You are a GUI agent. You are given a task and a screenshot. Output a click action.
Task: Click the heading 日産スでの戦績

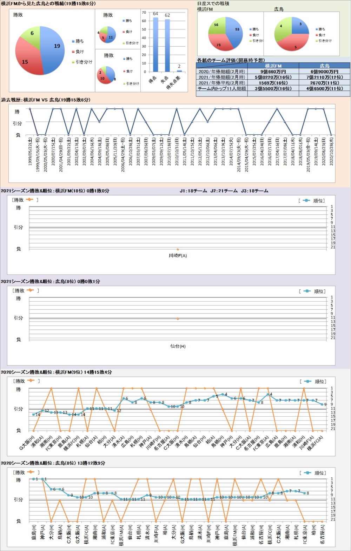213,4
